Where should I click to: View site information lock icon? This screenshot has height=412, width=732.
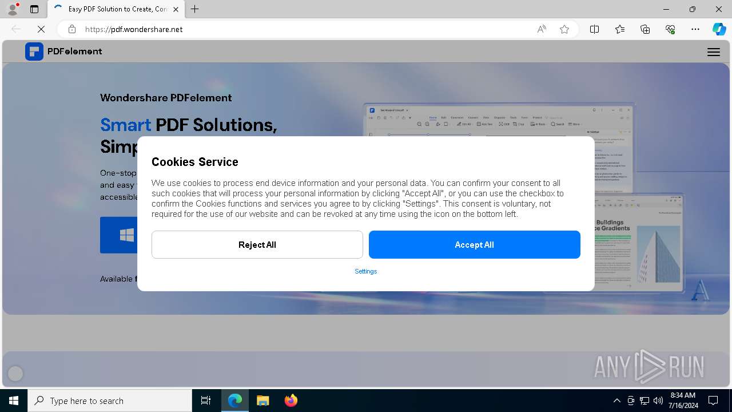(71, 29)
